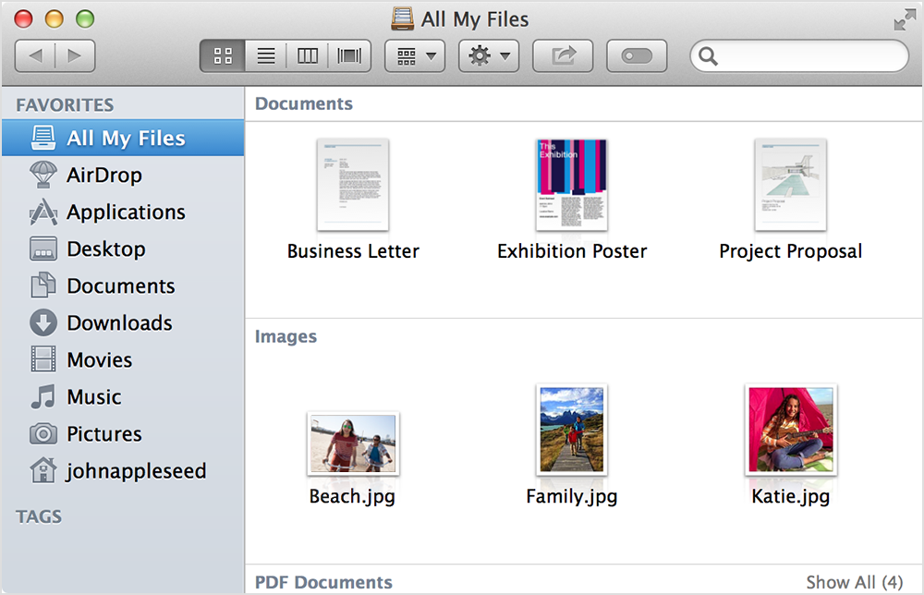The height and width of the screenshot is (595, 924).
Task: Open the item arrangement dropdown
Action: 415,56
